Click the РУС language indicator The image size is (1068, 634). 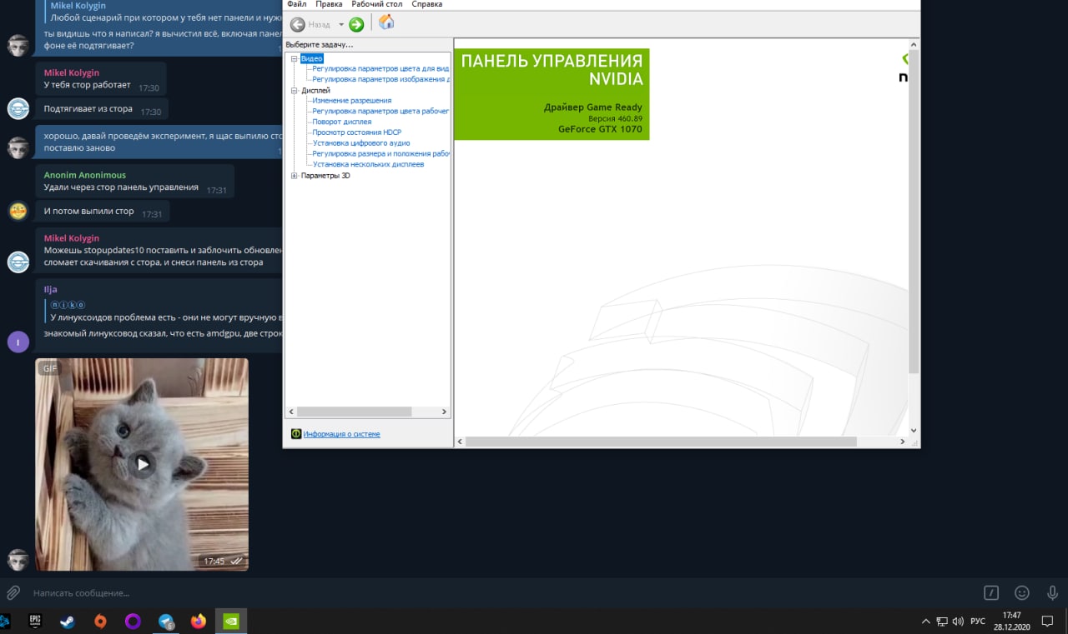[x=979, y=622]
